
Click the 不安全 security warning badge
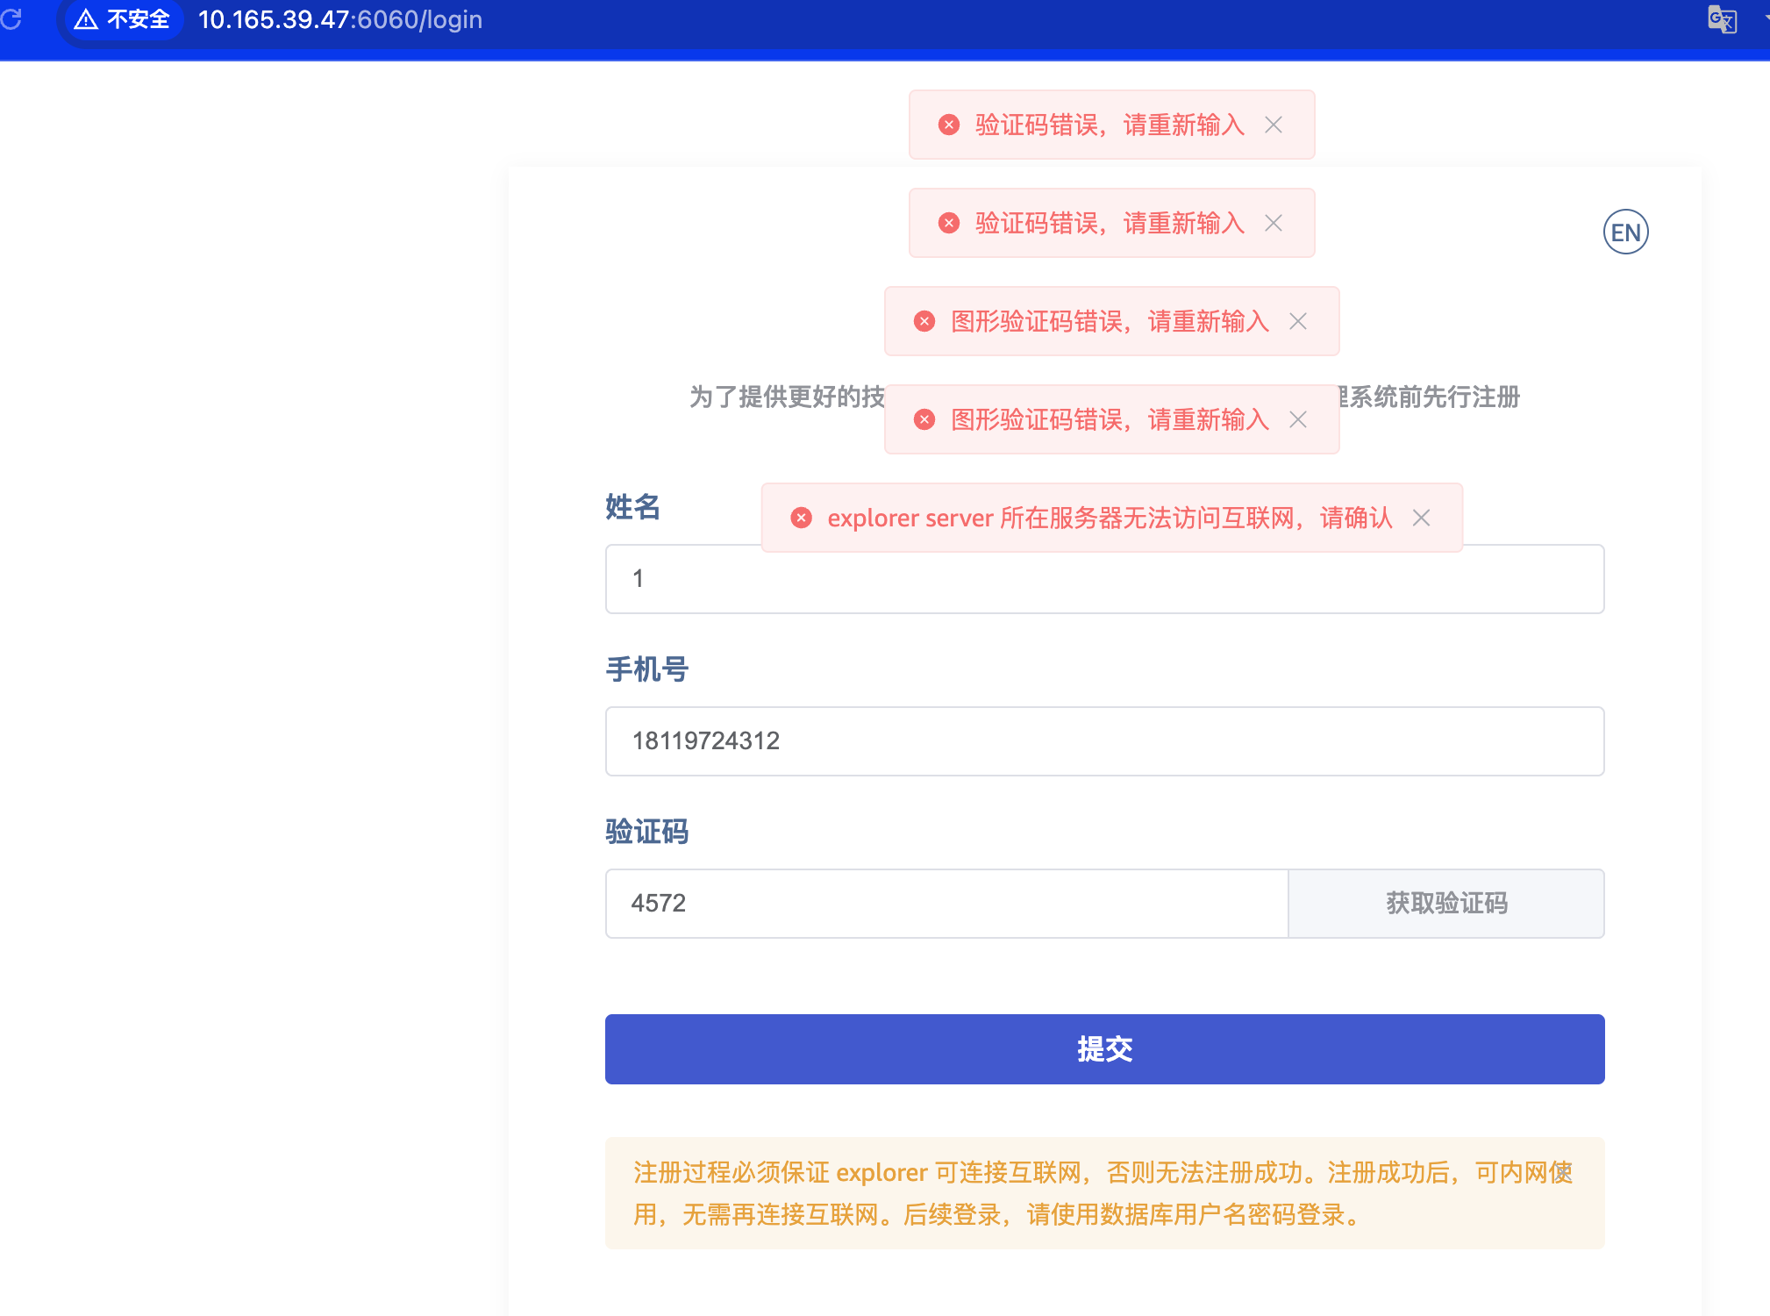(x=123, y=19)
